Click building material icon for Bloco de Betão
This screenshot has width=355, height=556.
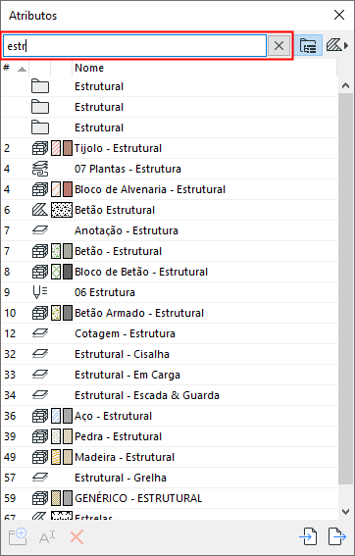tap(40, 272)
